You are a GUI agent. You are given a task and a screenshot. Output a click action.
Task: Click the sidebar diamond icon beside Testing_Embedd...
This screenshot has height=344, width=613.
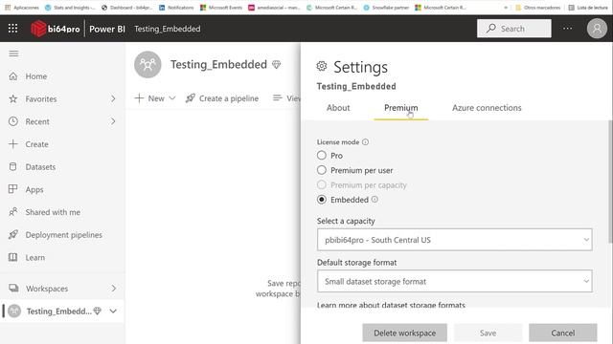98,311
